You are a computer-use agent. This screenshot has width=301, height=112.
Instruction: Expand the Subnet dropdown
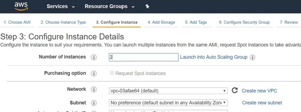click(x=168, y=103)
